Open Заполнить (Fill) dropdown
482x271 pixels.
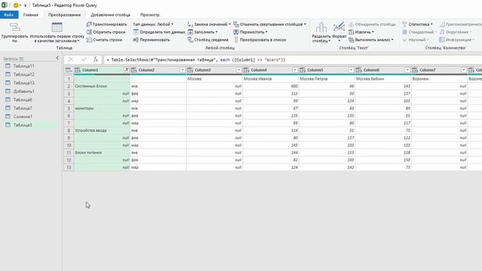click(203, 32)
